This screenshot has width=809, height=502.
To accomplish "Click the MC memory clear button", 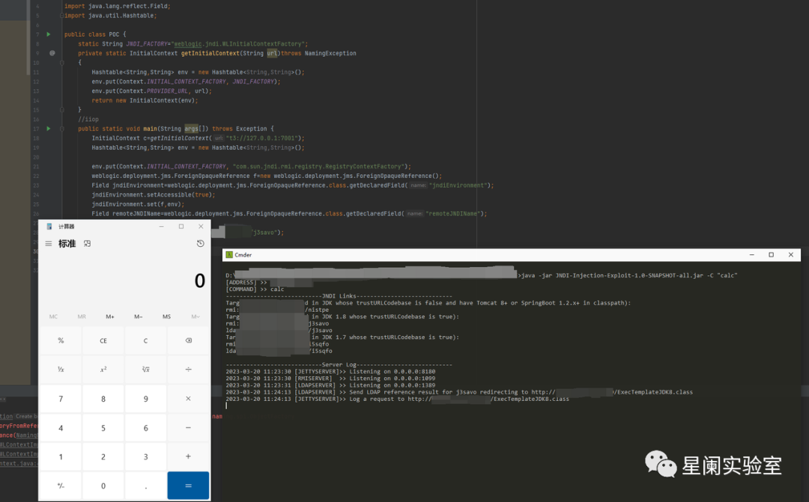I will coord(53,316).
